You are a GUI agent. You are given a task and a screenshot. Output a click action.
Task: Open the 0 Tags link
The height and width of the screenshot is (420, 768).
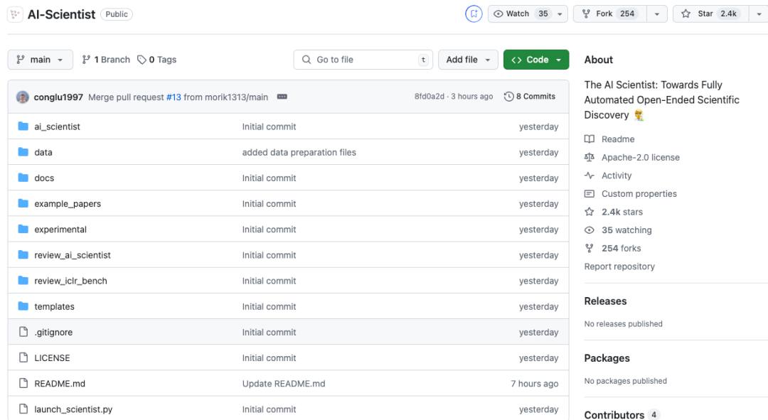point(156,59)
